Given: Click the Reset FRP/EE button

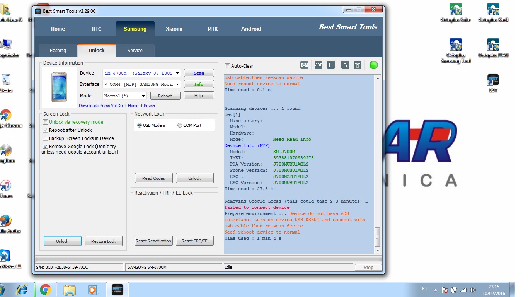Looking at the screenshot, I should pos(194,241).
